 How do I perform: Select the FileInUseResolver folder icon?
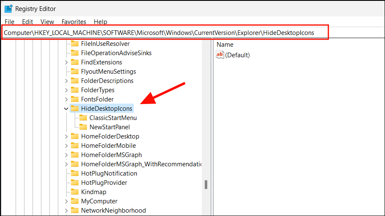(x=75, y=44)
